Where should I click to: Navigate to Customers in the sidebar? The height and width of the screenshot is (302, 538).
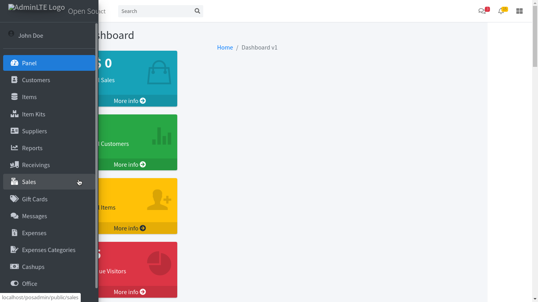tap(36, 80)
